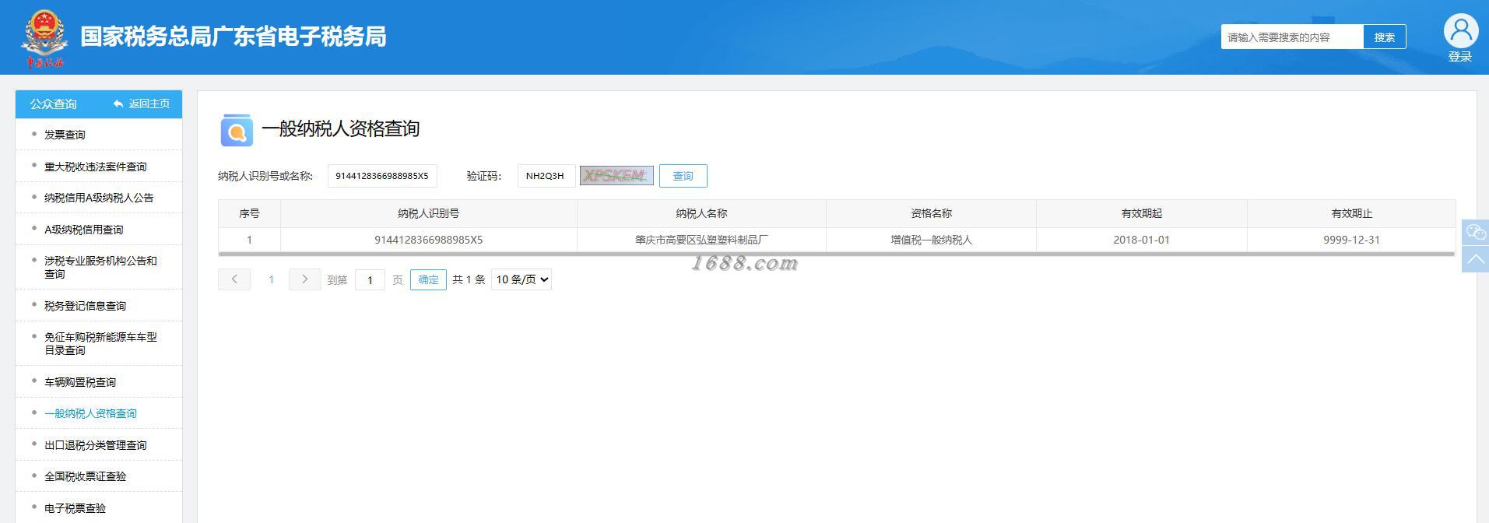Click the 序号 column header
Screen dimensions: 1489x523
tap(249, 213)
